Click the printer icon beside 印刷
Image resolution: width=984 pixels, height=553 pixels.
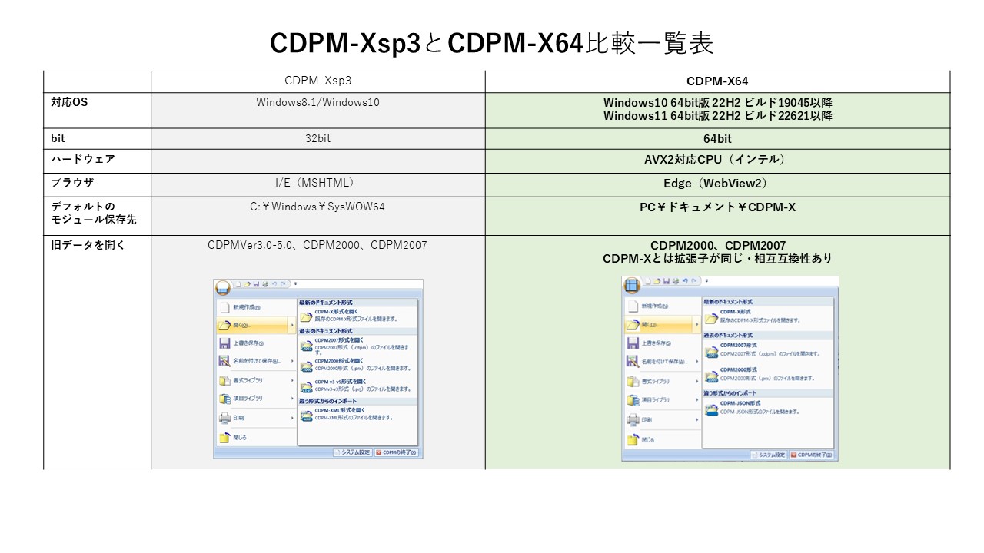tap(224, 417)
